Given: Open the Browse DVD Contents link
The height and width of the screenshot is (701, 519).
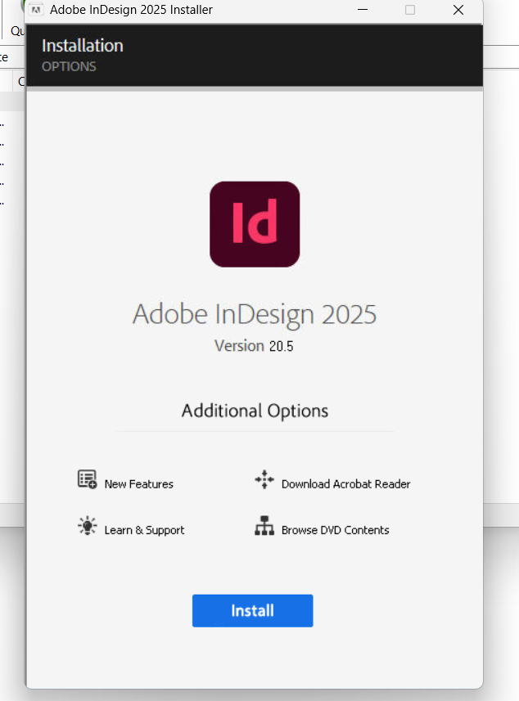Looking at the screenshot, I should coord(335,530).
